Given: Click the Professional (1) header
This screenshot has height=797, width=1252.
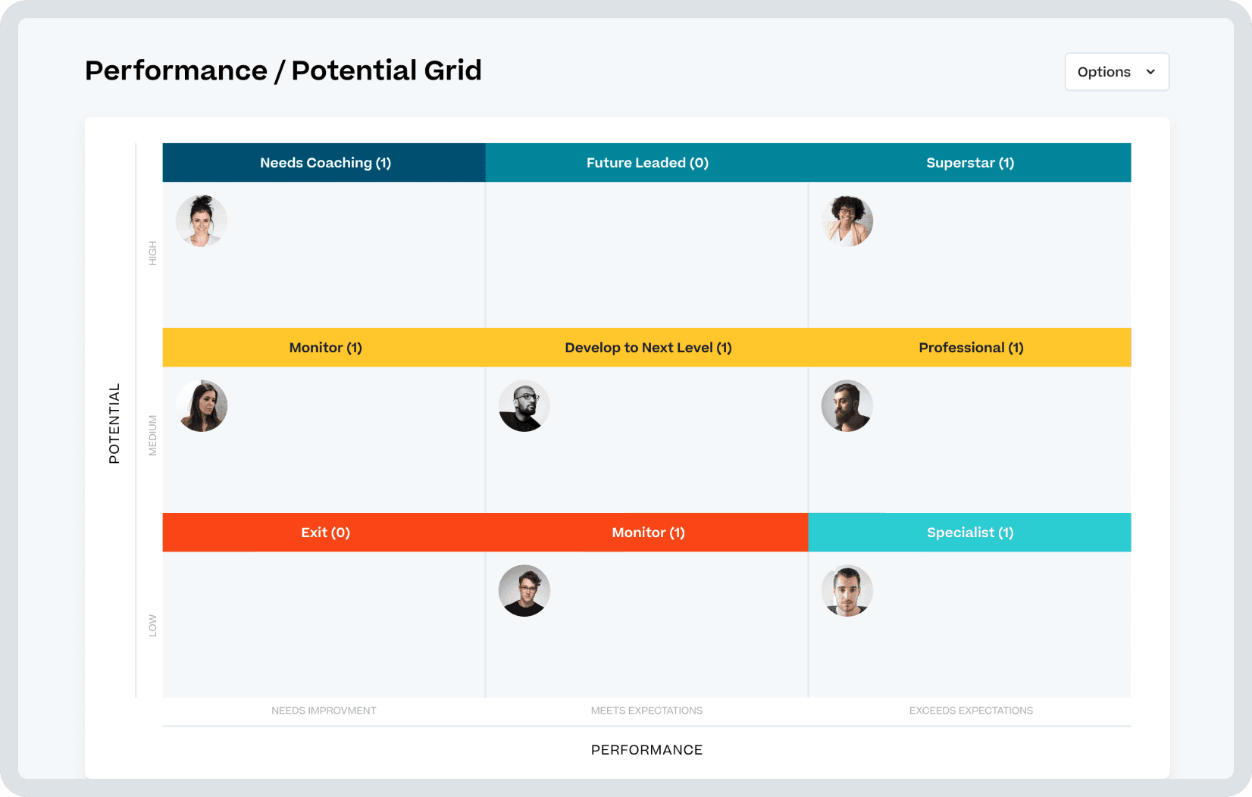Looking at the screenshot, I should click(970, 347).
